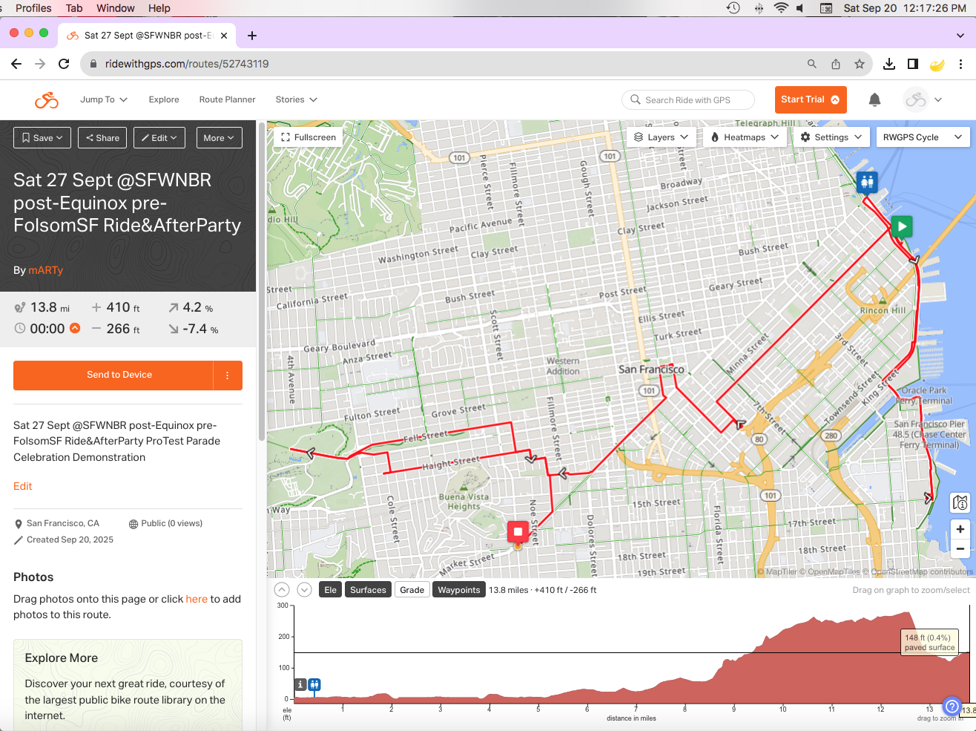976x731 pixels.
Task: Click the mARTy author link
Action: click(46, 270)
